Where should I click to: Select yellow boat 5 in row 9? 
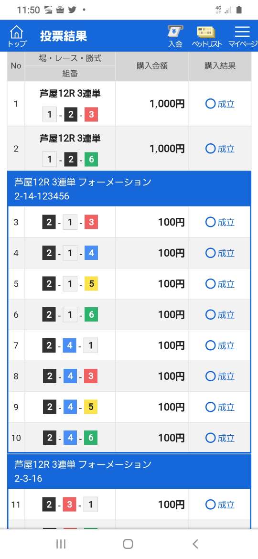tap(91, 407)
